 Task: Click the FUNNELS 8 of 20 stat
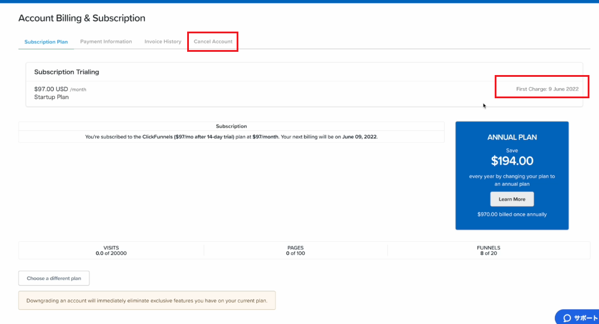pyautogui.click(x=489, y=250)
